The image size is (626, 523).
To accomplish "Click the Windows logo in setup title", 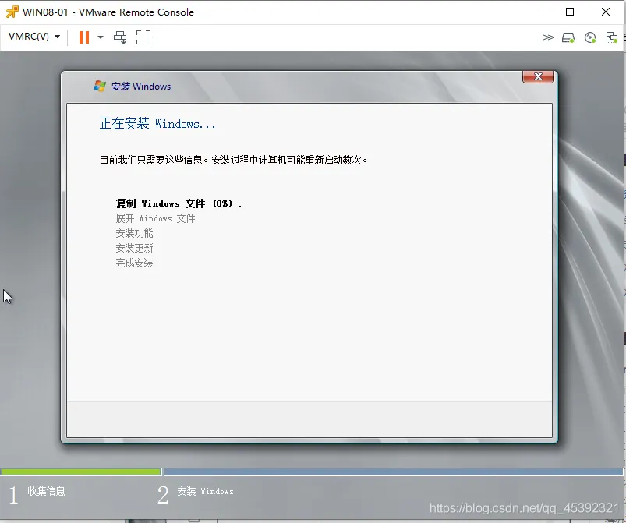I will click(100, 86).
